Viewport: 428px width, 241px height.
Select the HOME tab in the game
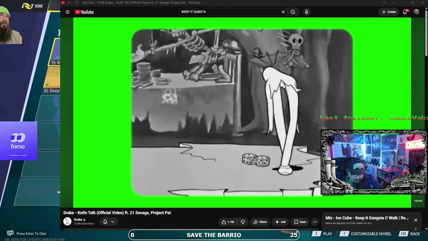39,6
